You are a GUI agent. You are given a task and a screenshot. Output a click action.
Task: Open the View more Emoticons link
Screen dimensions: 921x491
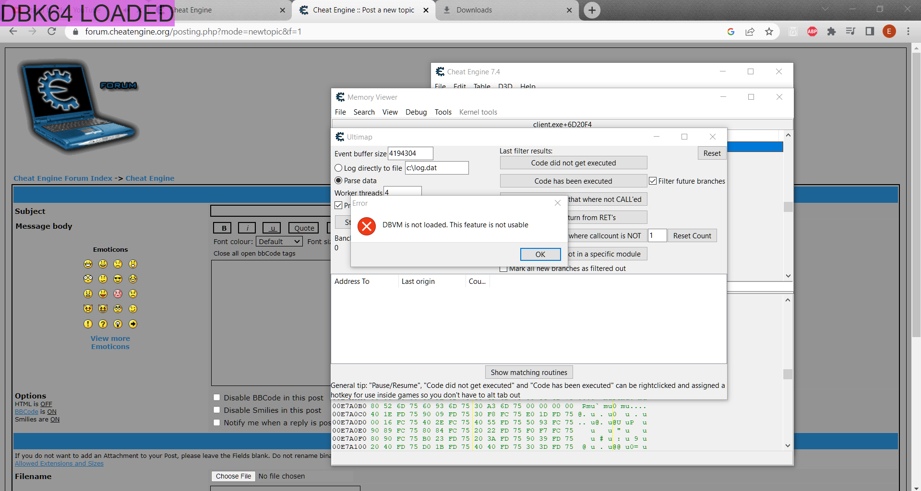pos(110,342)
